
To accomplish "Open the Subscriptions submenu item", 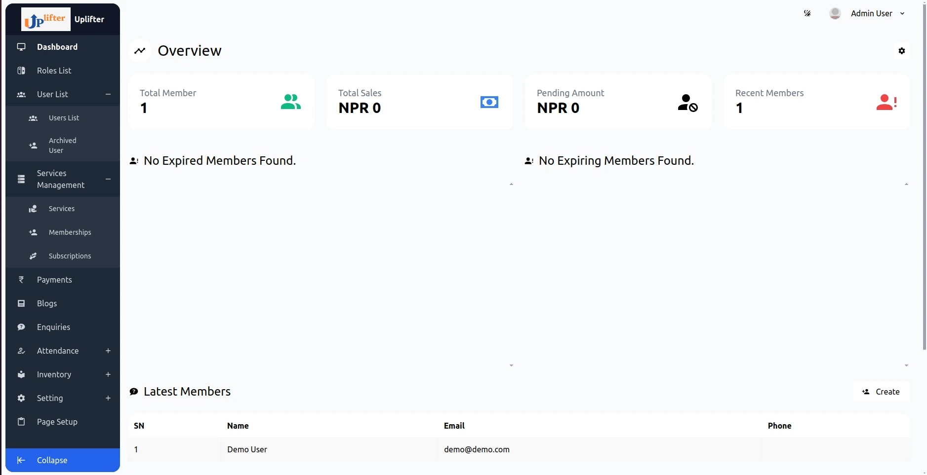I will coord(70,256).
